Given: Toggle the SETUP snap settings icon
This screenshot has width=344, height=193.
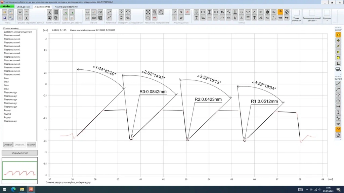Looking at the screenshot, I should [x=338, y=69].
